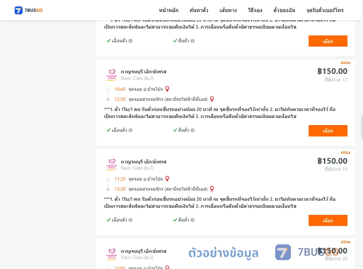This screenshot has width=363, height=269.
Task: Click info icon beside คืนตั๋ว in 10:45 card
Action: coord(193,130)
